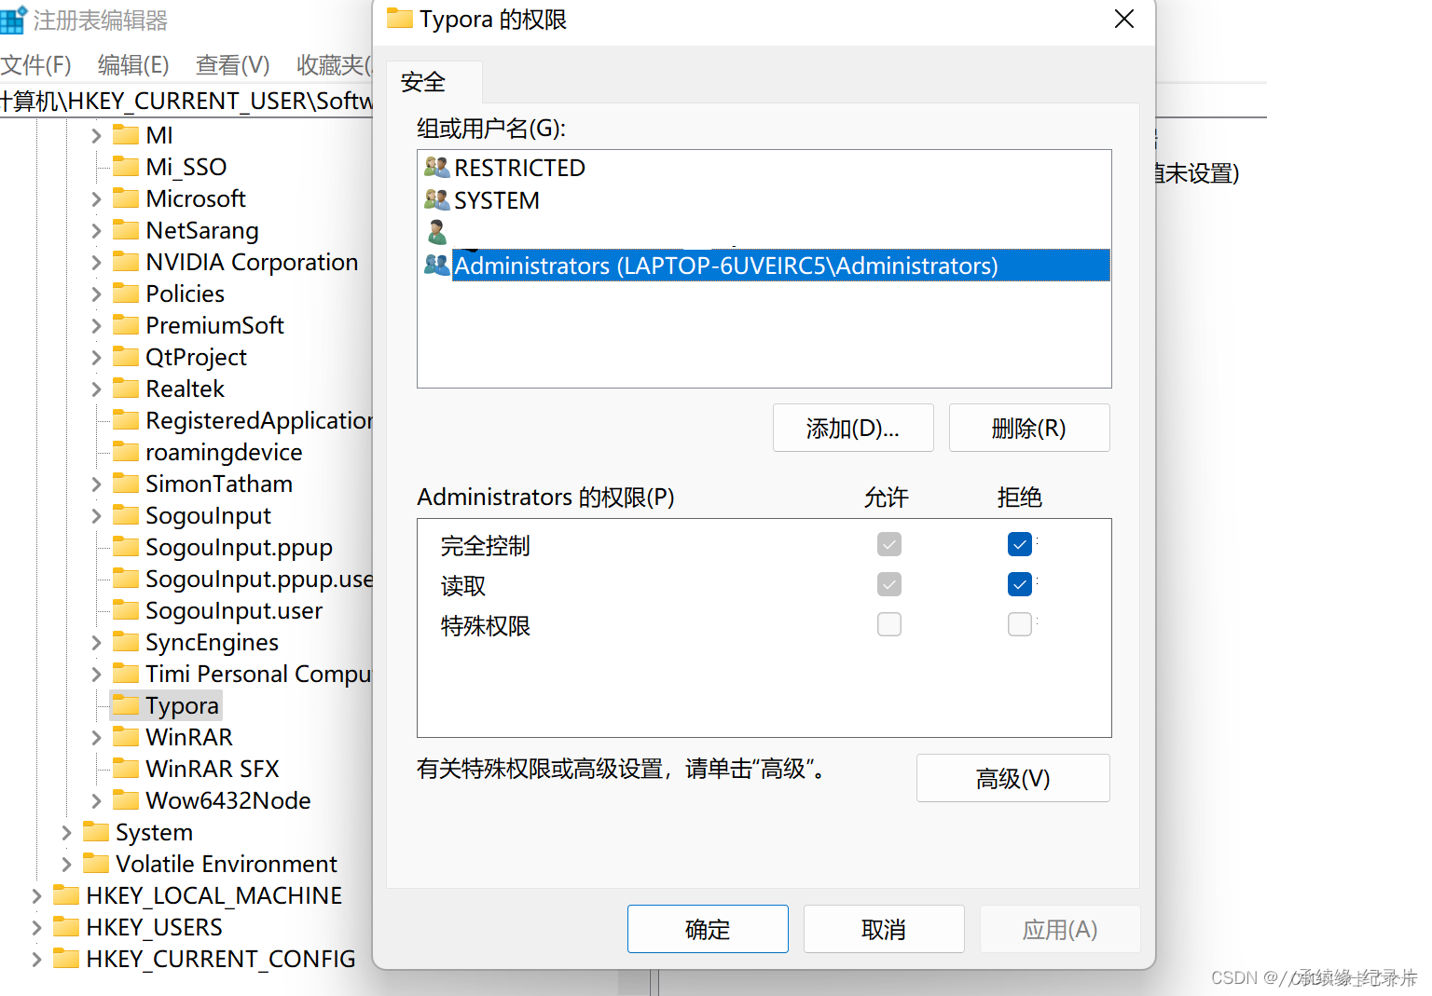Click the HKEY_CURRENT_CONFIG folder icon
The height and width of the screenshot is (996, 1432).
coord(66,959)
